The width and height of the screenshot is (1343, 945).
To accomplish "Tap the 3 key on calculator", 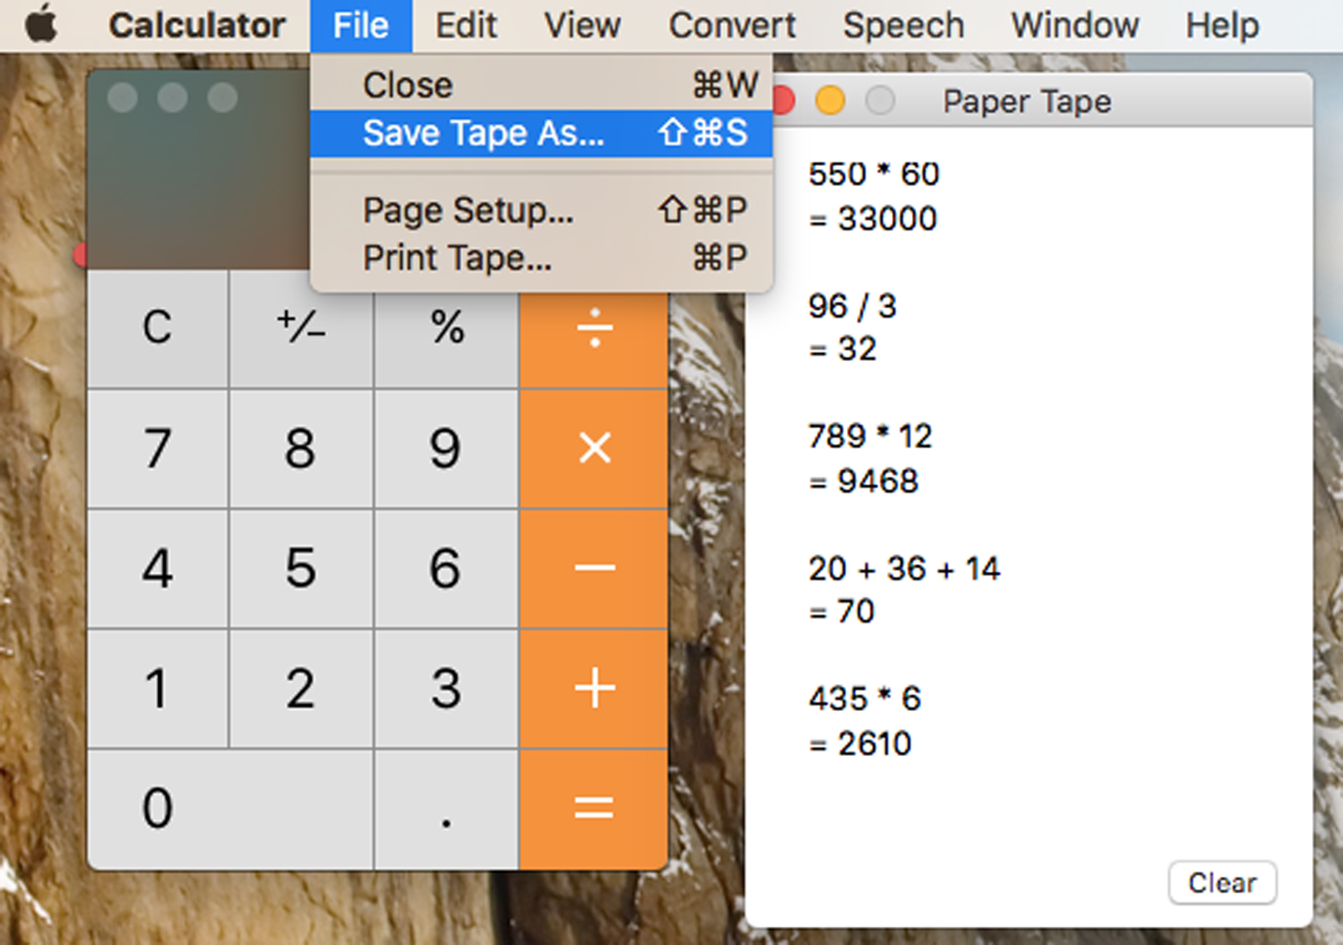I will 446,688.
